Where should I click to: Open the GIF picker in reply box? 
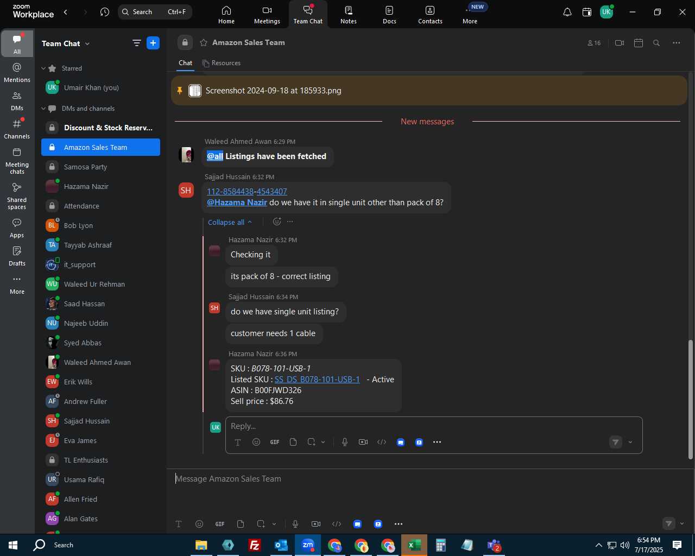coord(275,442)
